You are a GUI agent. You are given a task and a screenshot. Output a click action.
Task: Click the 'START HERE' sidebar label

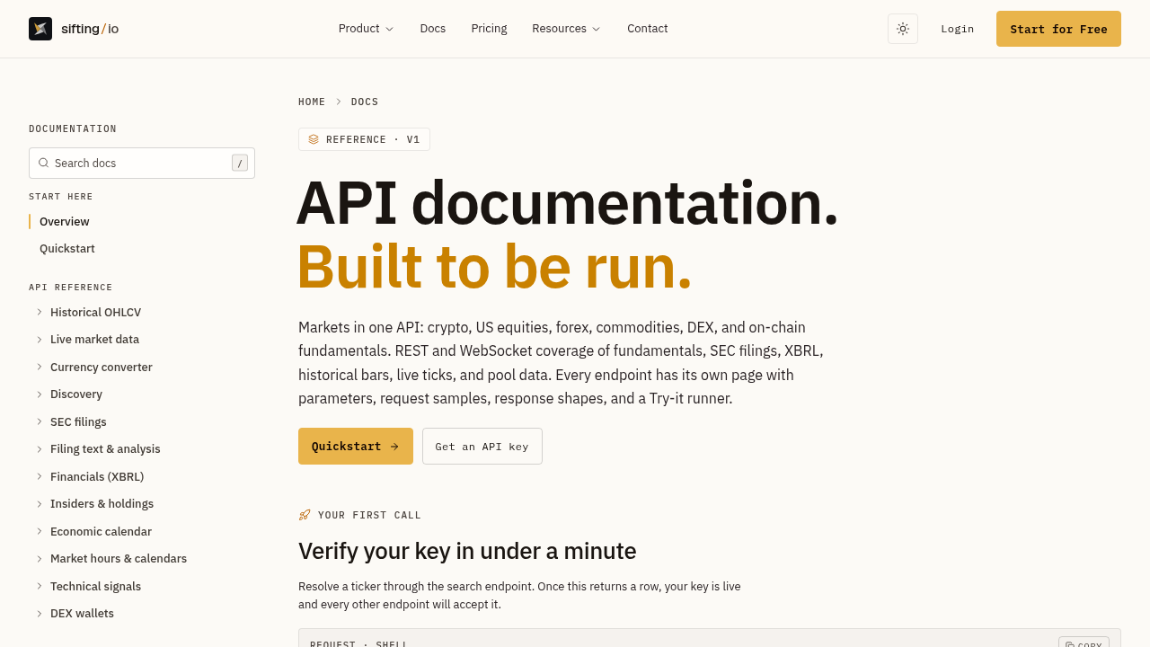[61, 197]
